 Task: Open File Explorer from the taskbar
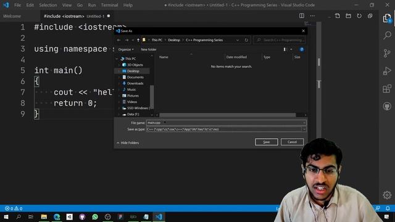click(44, 216)
